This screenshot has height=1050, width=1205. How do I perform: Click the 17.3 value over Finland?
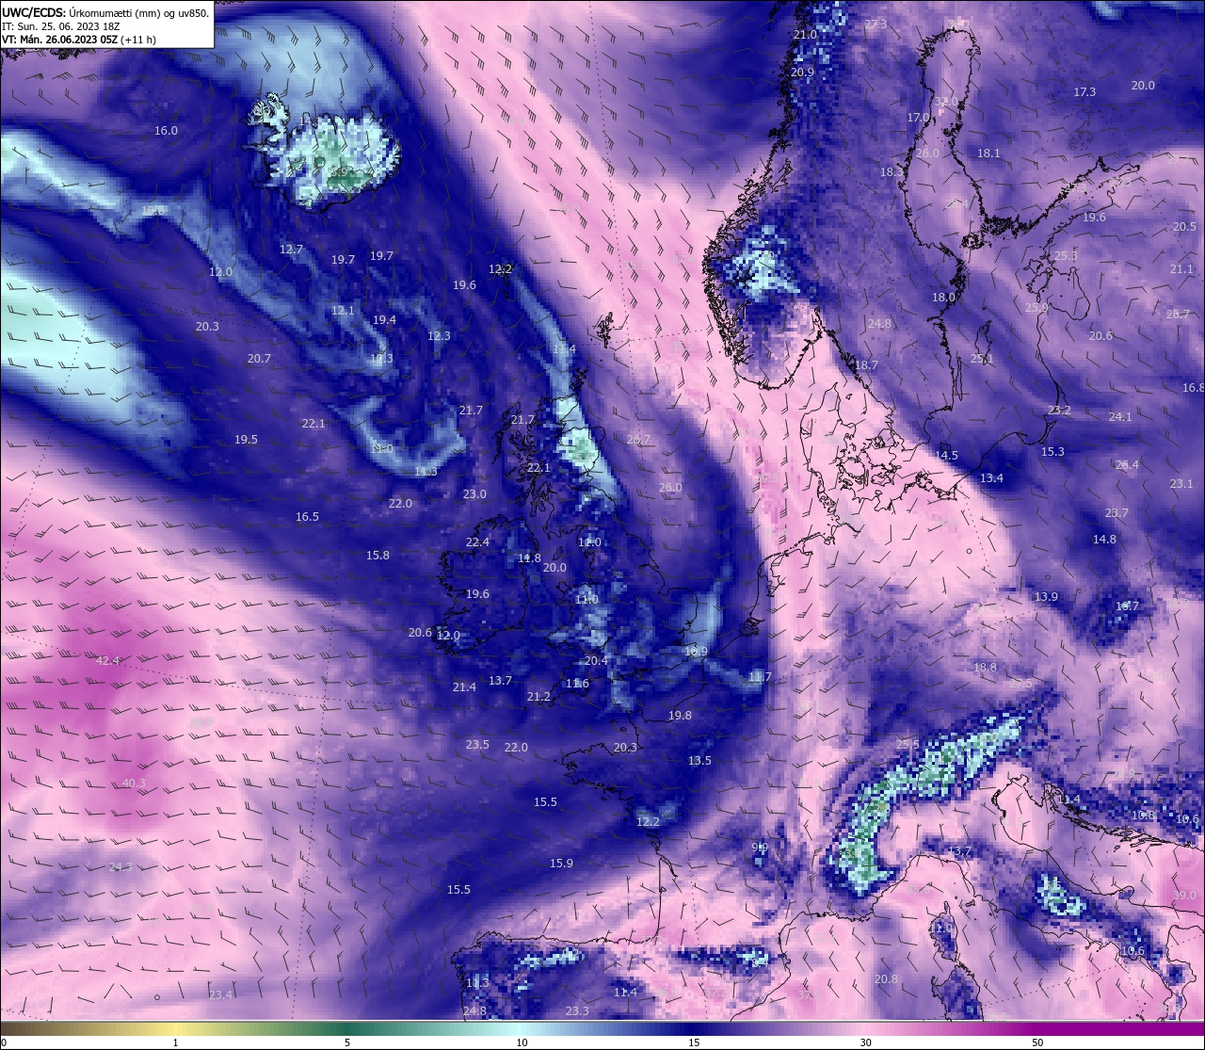1084,92
